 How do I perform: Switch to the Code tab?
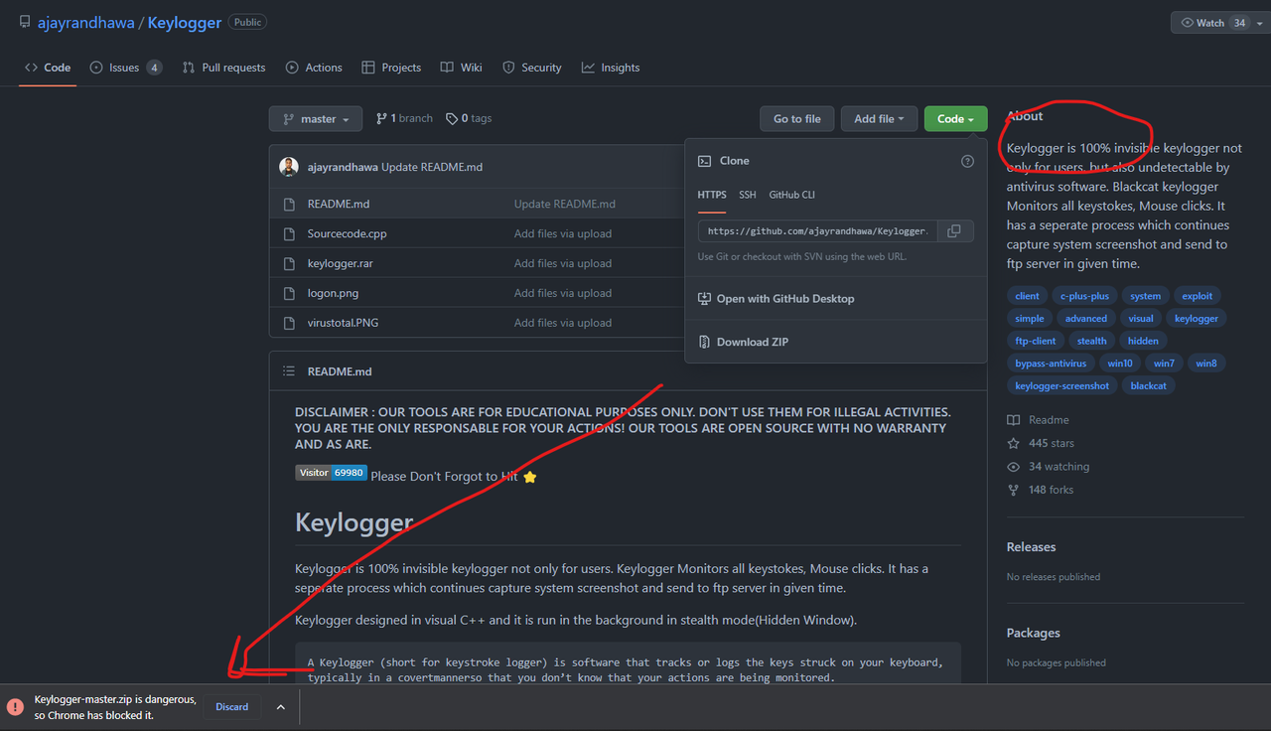point(48,68)
